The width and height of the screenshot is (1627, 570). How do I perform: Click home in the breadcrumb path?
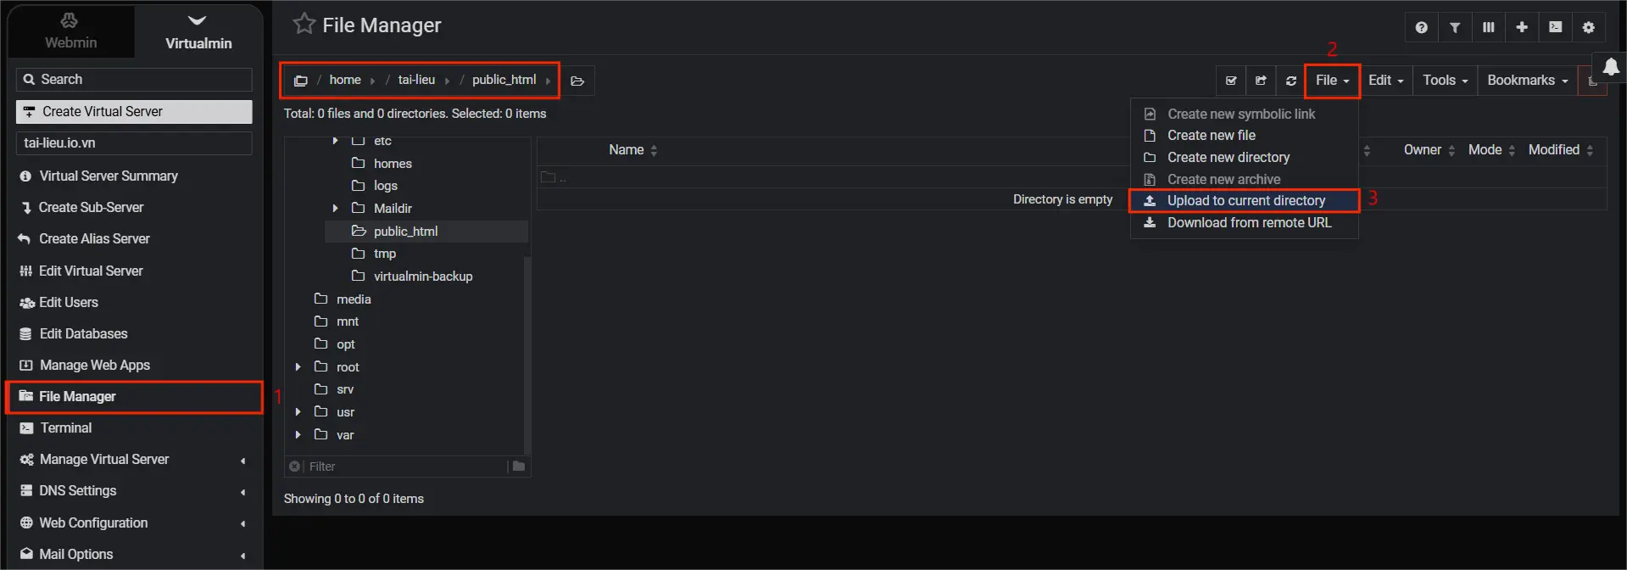[x=345, y=80]
